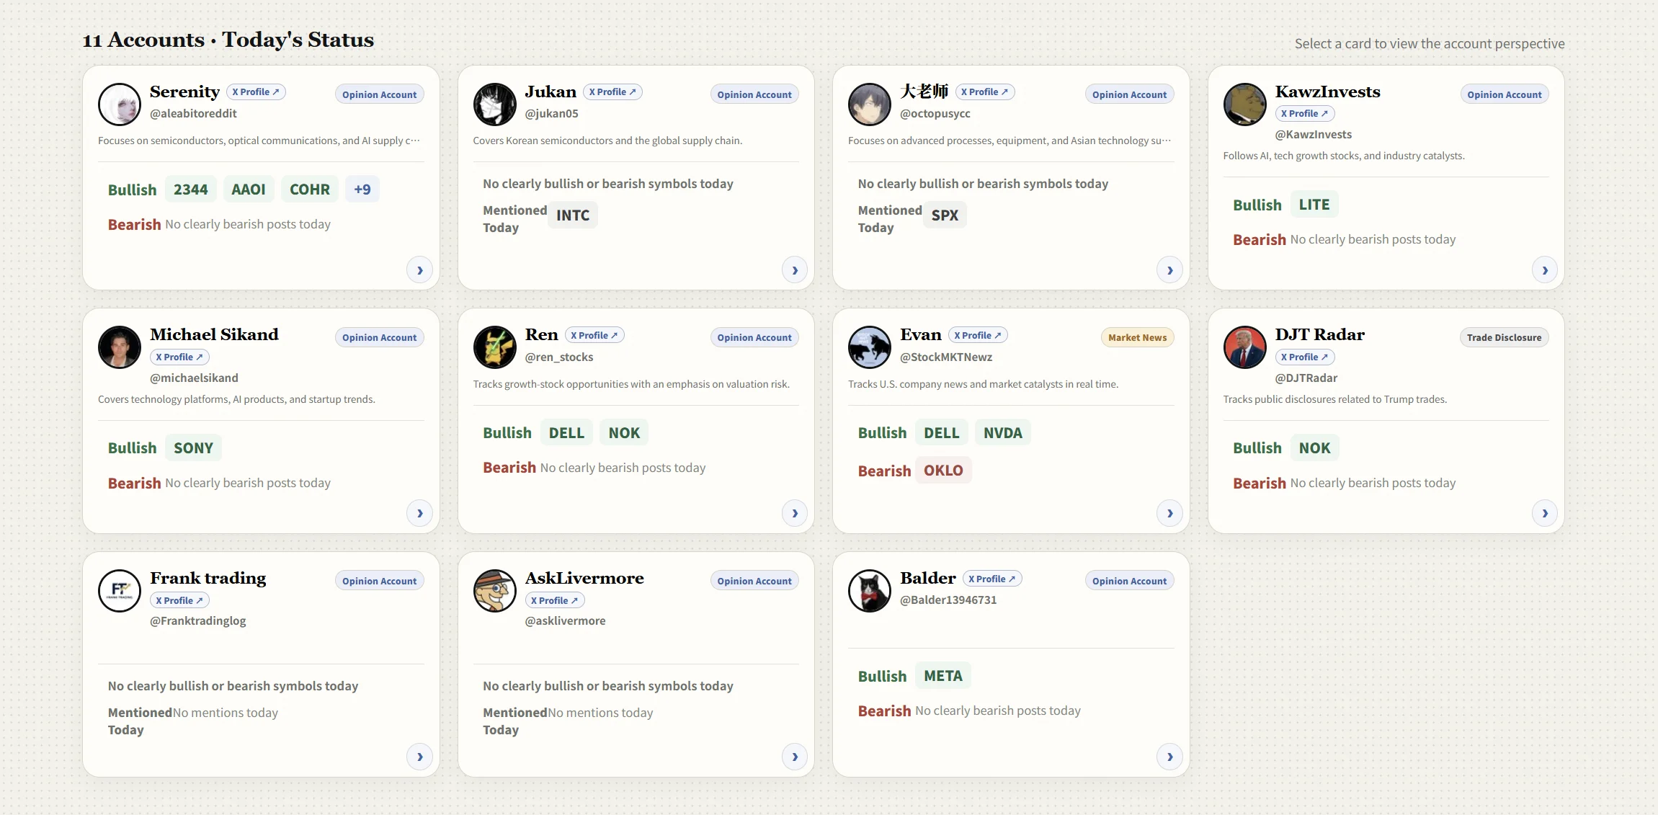Click Jukan's avatar image

[495, 104]
